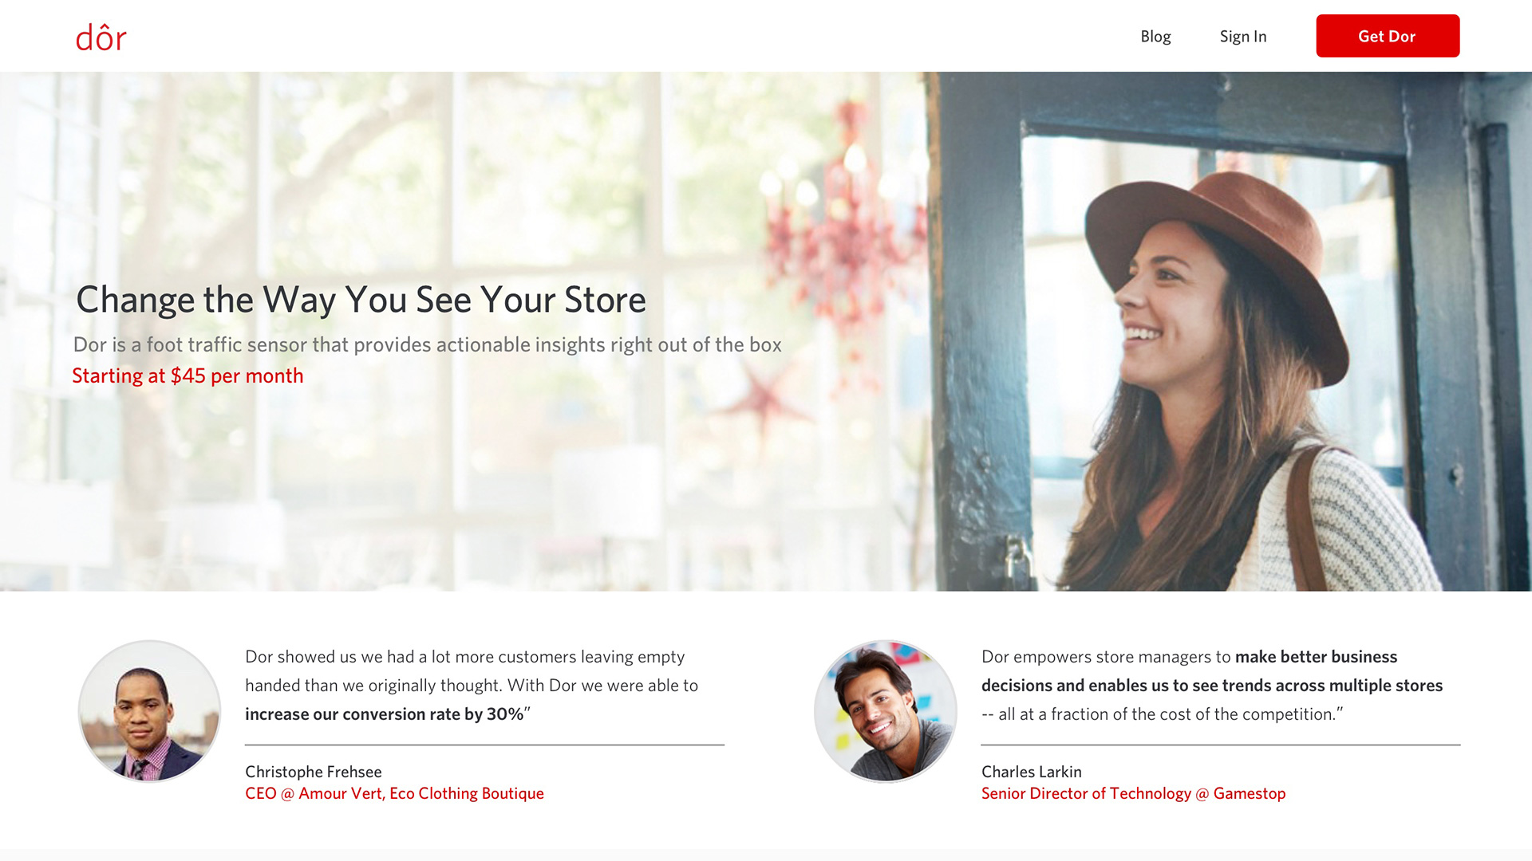Click Christophe Frehsee's round profile photo
Viewport: 1532px width, 861px height.
149,711
